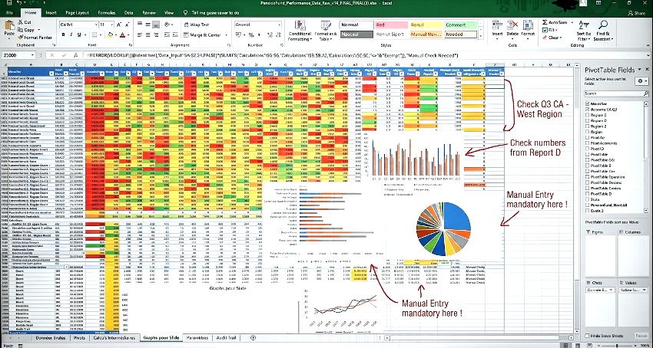Screen dimensions: 653x348
Task: Apply the Normal cell style
Action: coord(356,25)
